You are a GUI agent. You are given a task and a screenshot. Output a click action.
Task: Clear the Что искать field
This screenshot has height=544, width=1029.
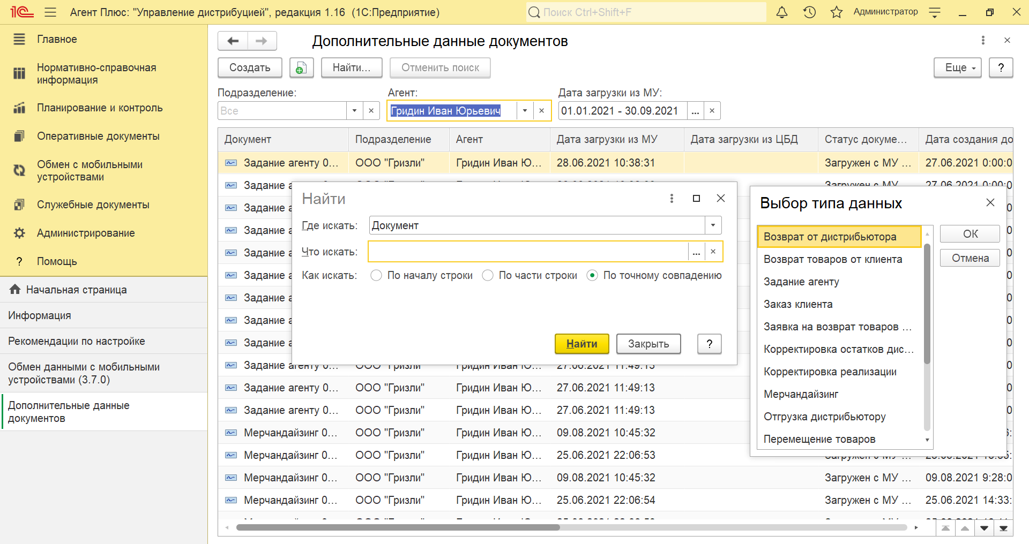pos(713,252)
